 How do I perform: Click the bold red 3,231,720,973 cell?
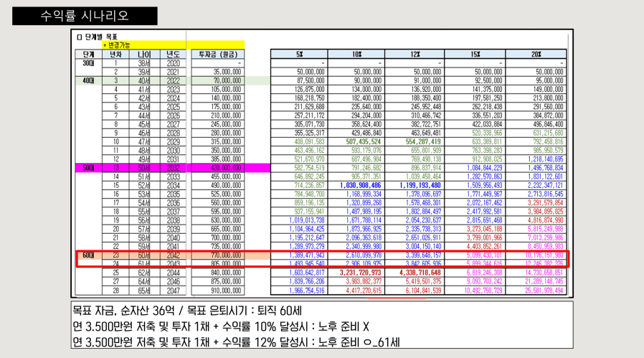tap(361, 273)
